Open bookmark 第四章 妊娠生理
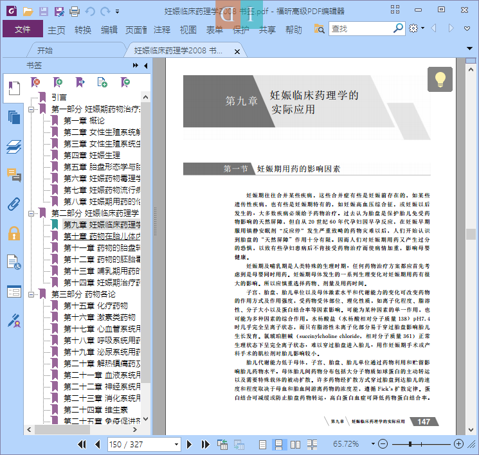This screenshot has width=479, height=455. [92, 156]
